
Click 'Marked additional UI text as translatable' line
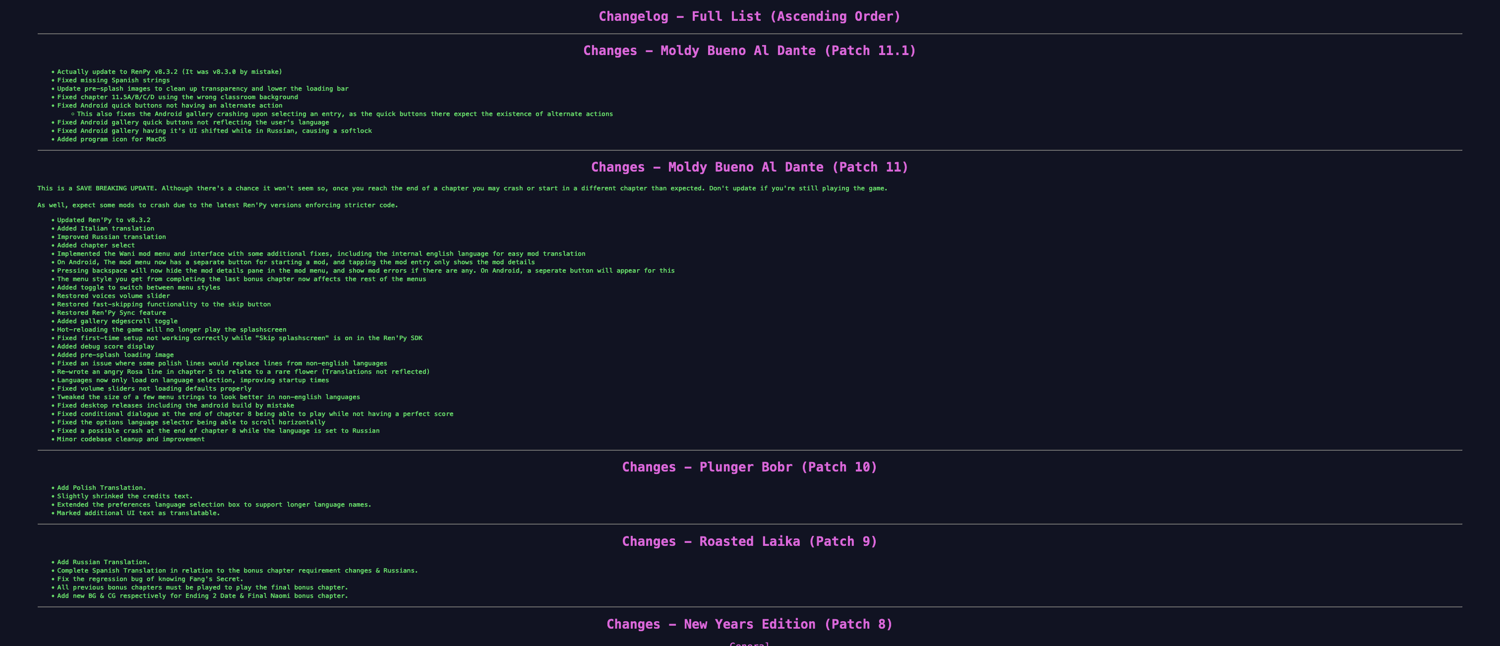click(x=138, y=513)
